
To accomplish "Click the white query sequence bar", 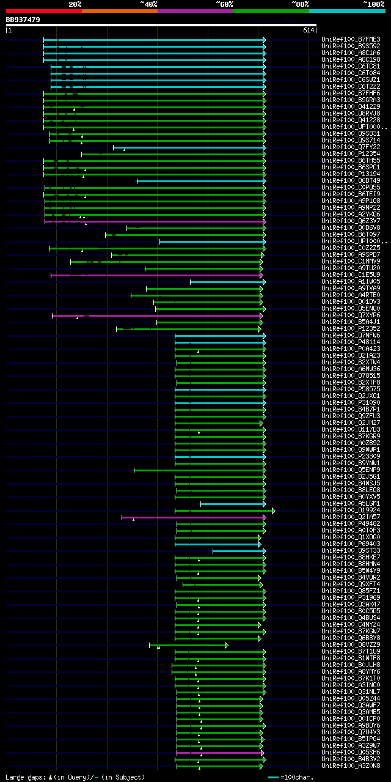I will click(x=161, y=25).
